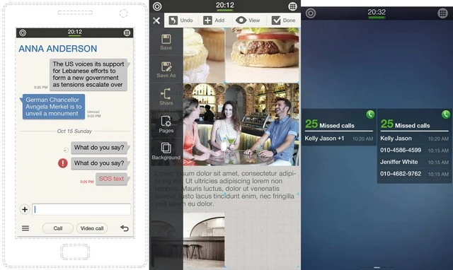The width and height of the screenshot is (453, 270).
Task: Open the Kelly Jason +1 missed call entry
Action: tap(339, 139)
